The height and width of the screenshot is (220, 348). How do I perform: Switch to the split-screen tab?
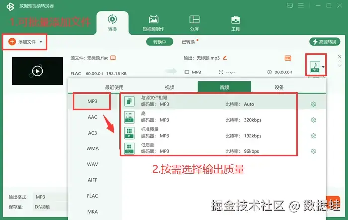(x=194, y=23)
